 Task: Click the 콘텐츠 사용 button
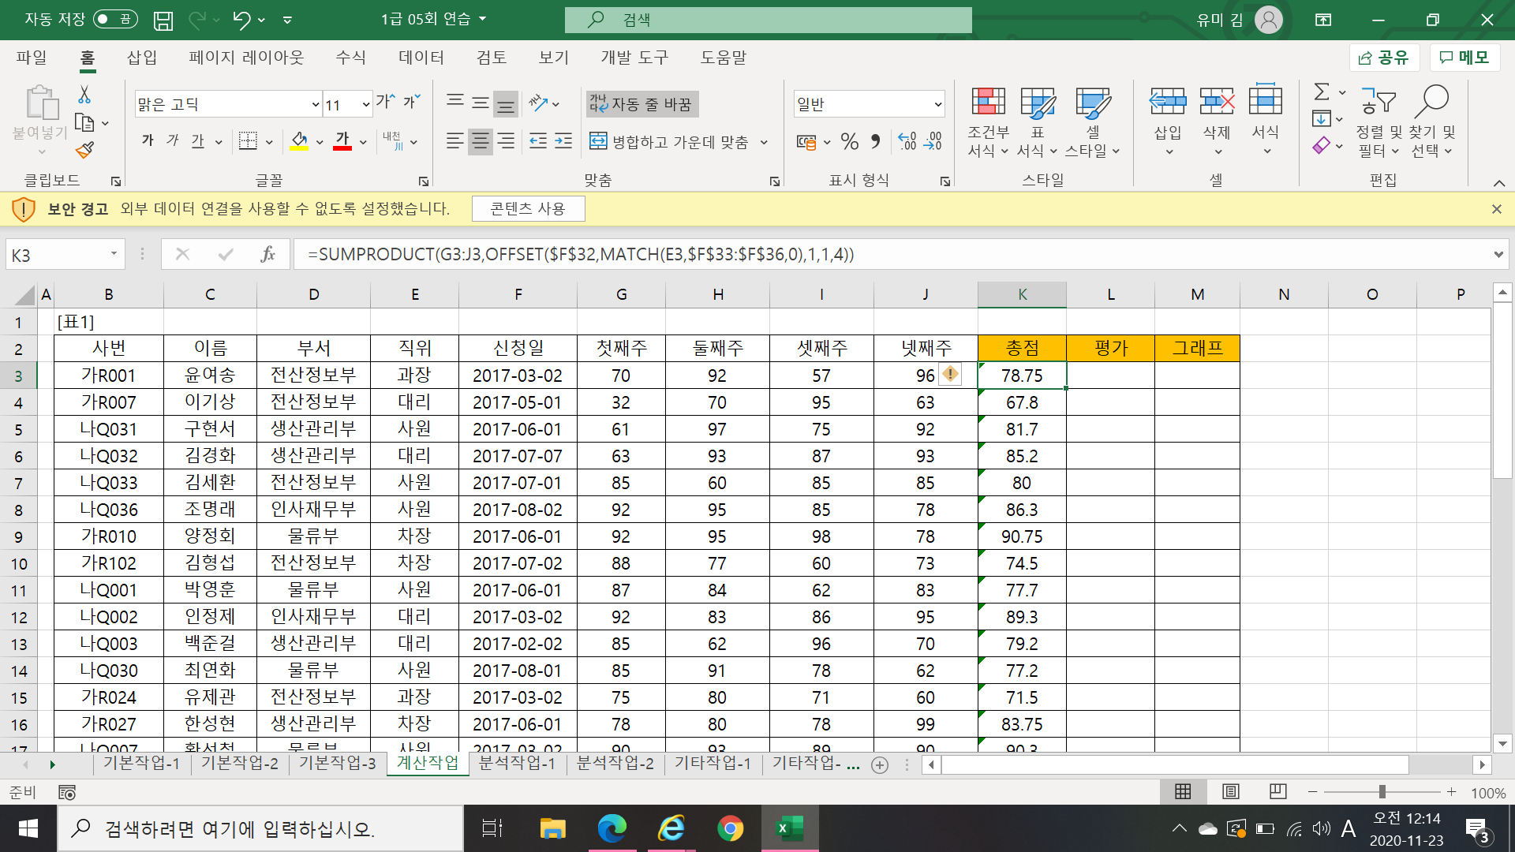(x=528, y=209)
